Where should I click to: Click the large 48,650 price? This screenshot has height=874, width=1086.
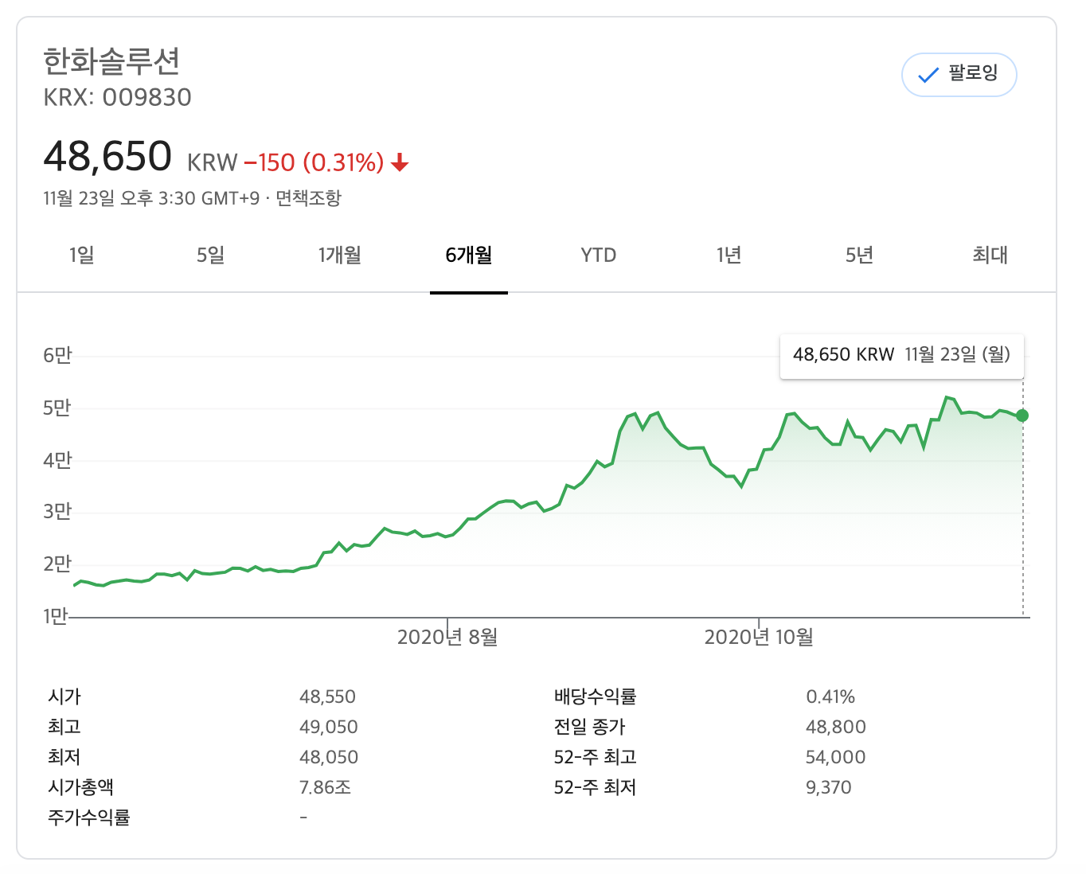[x=107, y=156]
